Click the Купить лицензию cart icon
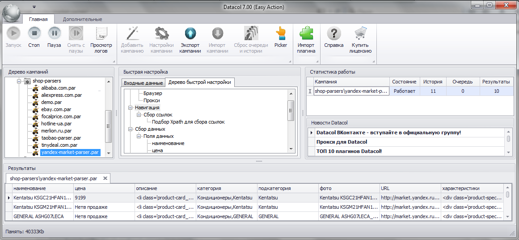This screenshot has width=519, height=240. coord(360,33)
